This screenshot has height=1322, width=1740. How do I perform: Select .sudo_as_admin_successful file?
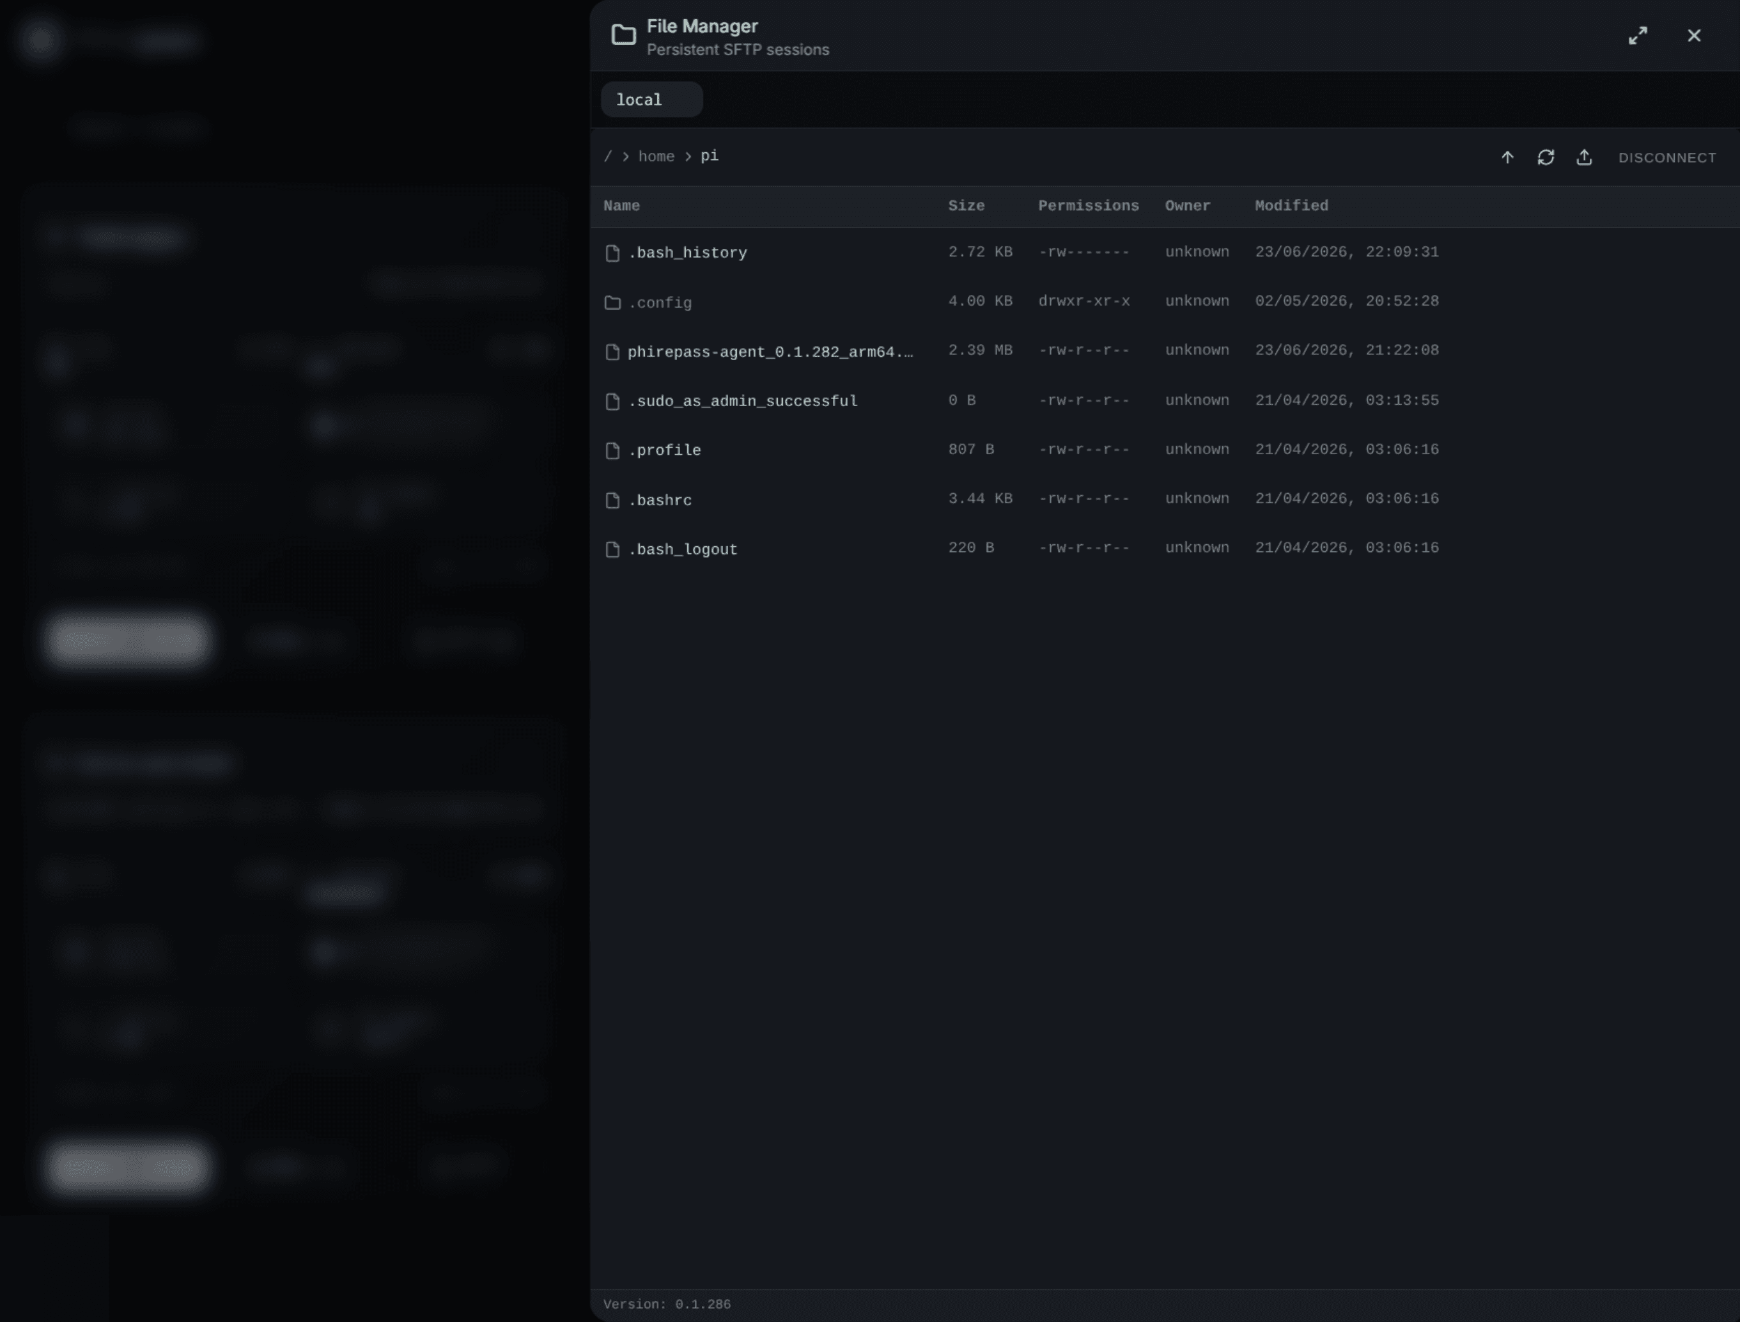pyautogui.click(x=743, y=401)
